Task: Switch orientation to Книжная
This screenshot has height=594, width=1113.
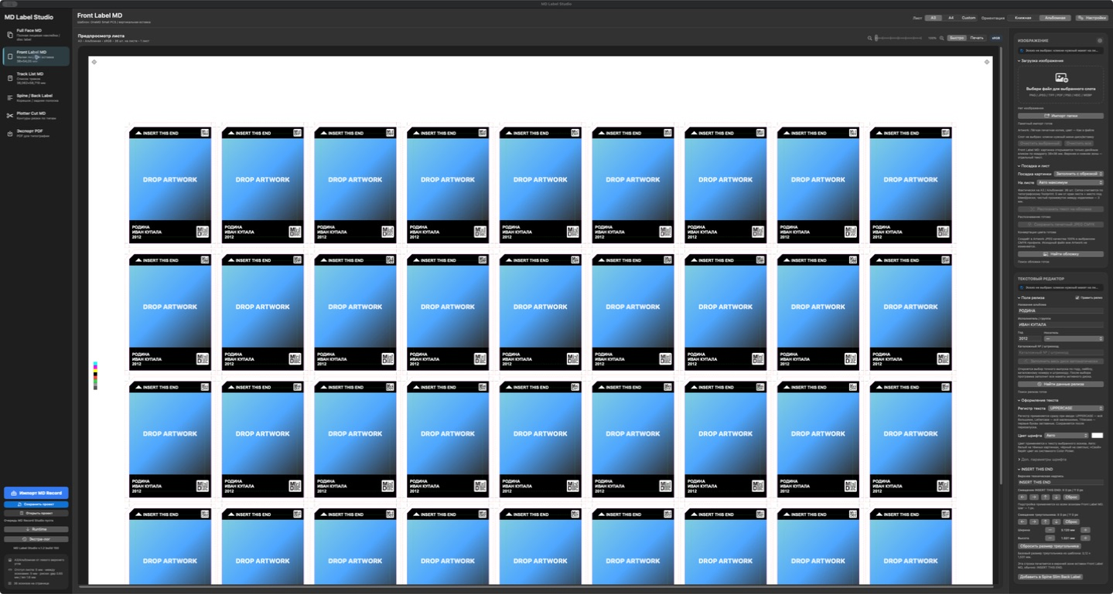Action: 1023,18
